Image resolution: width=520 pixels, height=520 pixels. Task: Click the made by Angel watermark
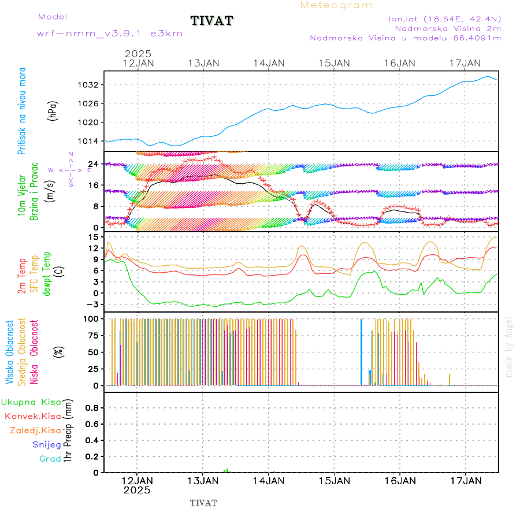coord(509,347)
